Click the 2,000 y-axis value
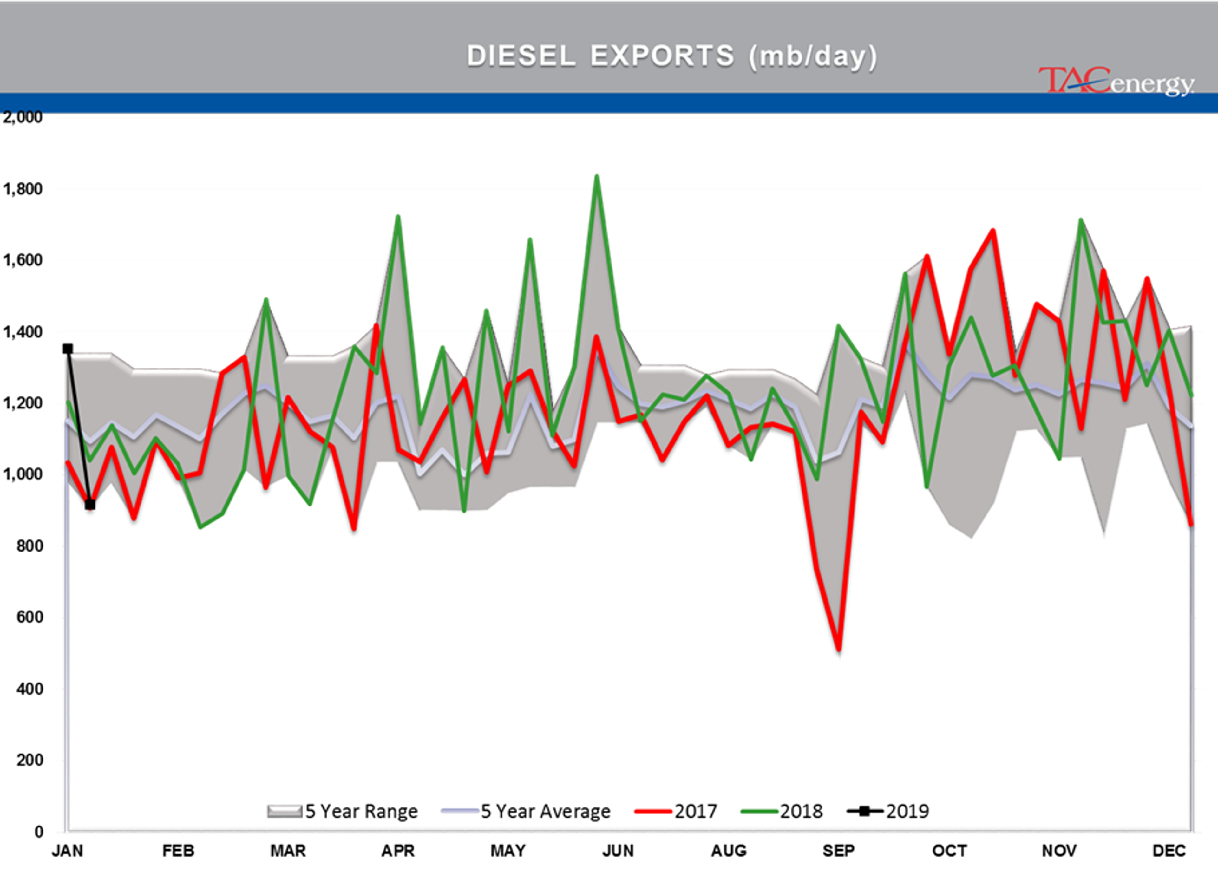Image resolution: width=1218 pixels, height=882 pixels. (23, 118)
